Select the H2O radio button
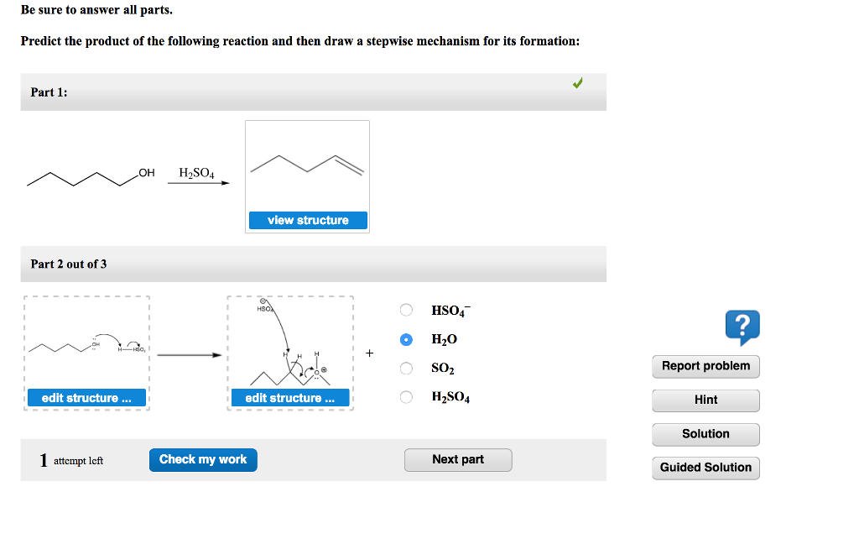859x539 pixels. point(406,339)
